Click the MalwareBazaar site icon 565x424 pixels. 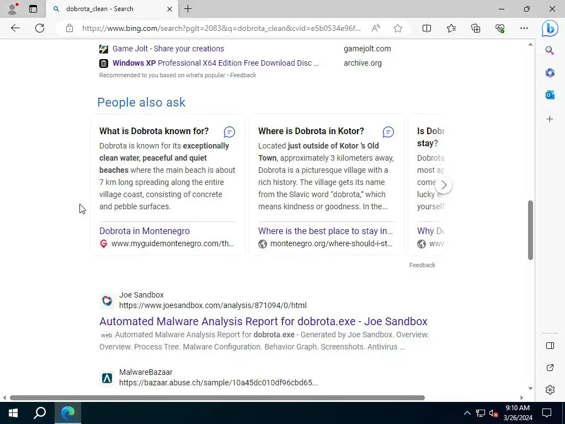coord(107,378)
